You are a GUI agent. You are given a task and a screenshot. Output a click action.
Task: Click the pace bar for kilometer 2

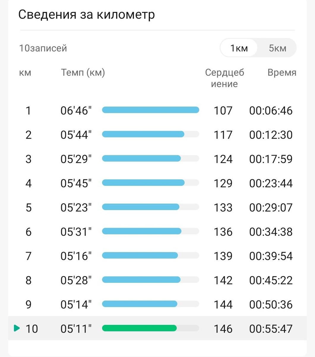[x=151, y=134]
